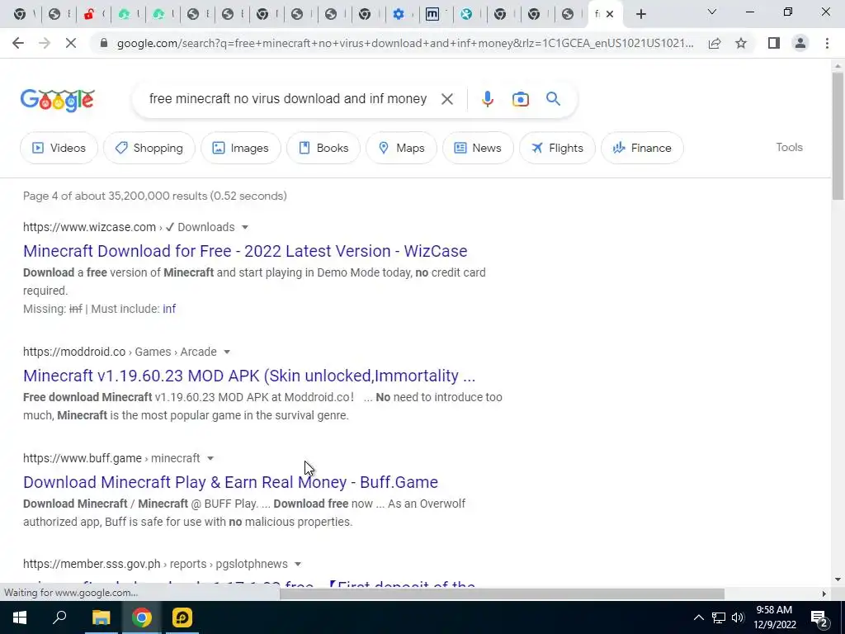Open the 'Minecraft v1.19.60.23 MOD APK' result
Viewport: 845px width, 634px height.
tap(249, 376)
